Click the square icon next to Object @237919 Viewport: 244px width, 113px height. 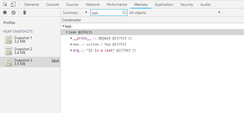(x=130, y=38)
